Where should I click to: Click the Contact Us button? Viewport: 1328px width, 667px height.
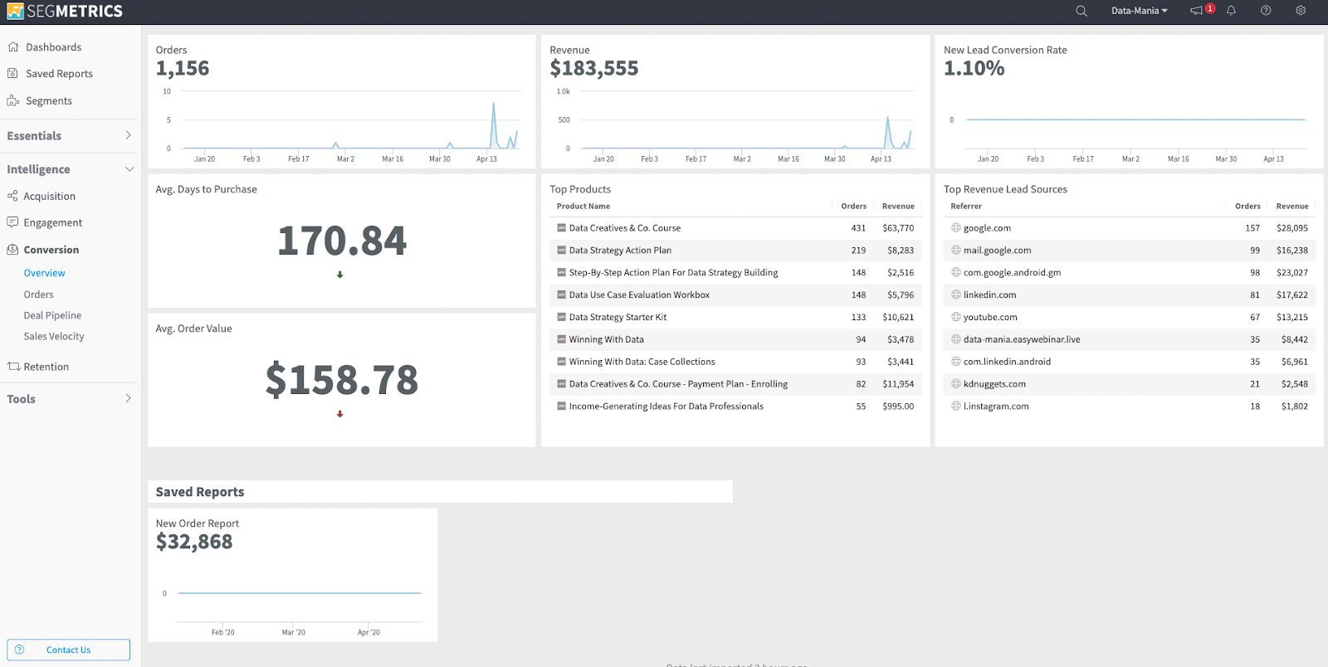[x=68, y=650]
